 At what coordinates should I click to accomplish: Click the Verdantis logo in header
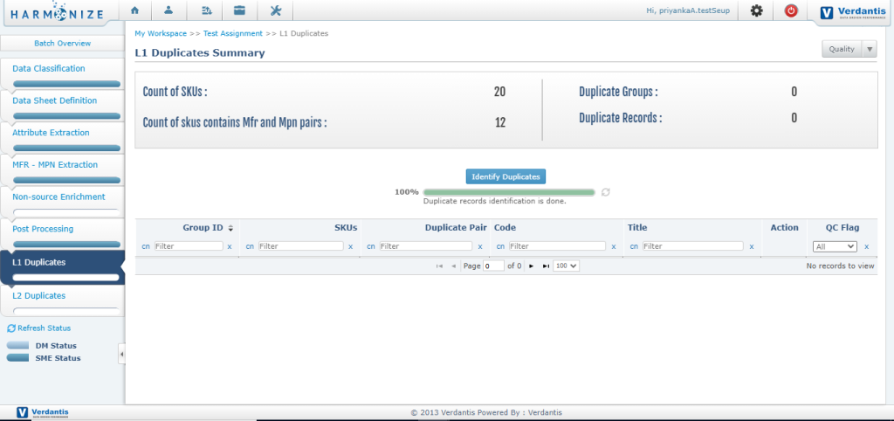[852, 12]
